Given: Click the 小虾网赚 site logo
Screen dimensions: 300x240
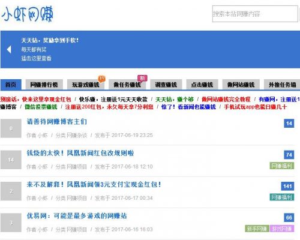Looking at the screenshot, I should [x=27, y=14].
